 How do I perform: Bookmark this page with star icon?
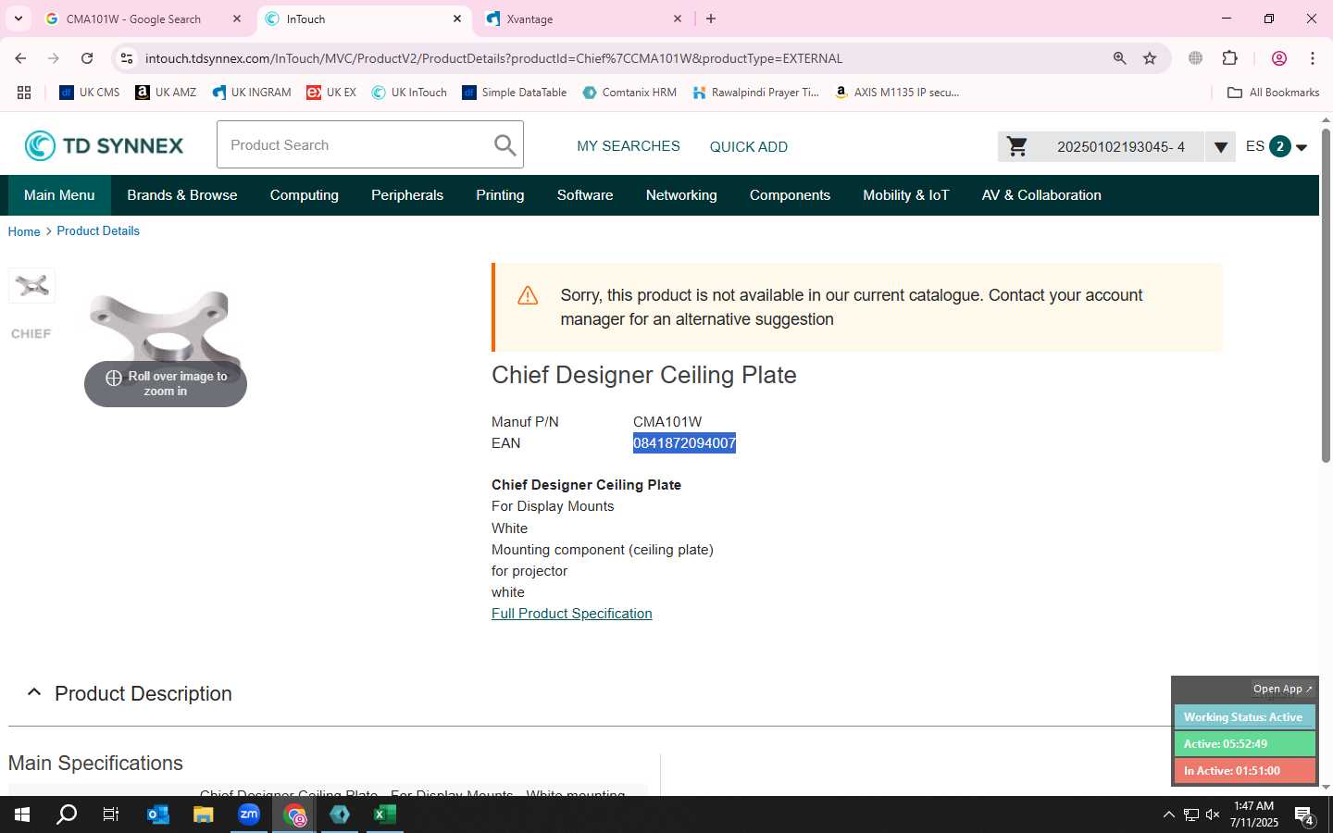(1150, 58)
